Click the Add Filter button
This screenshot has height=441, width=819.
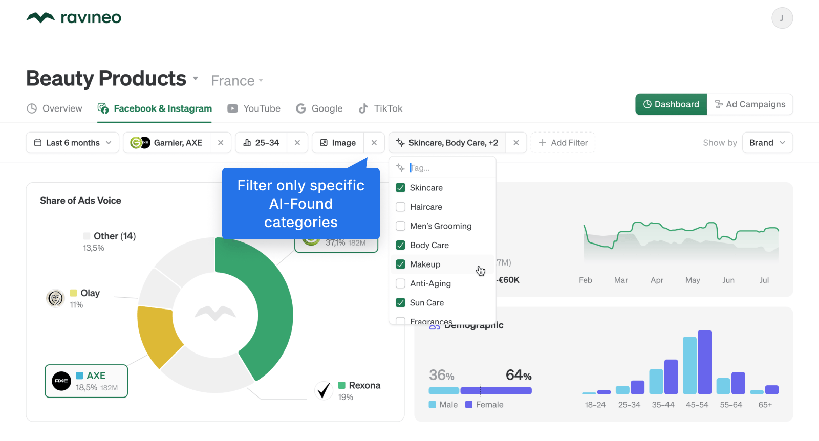[x=563, y=143]
